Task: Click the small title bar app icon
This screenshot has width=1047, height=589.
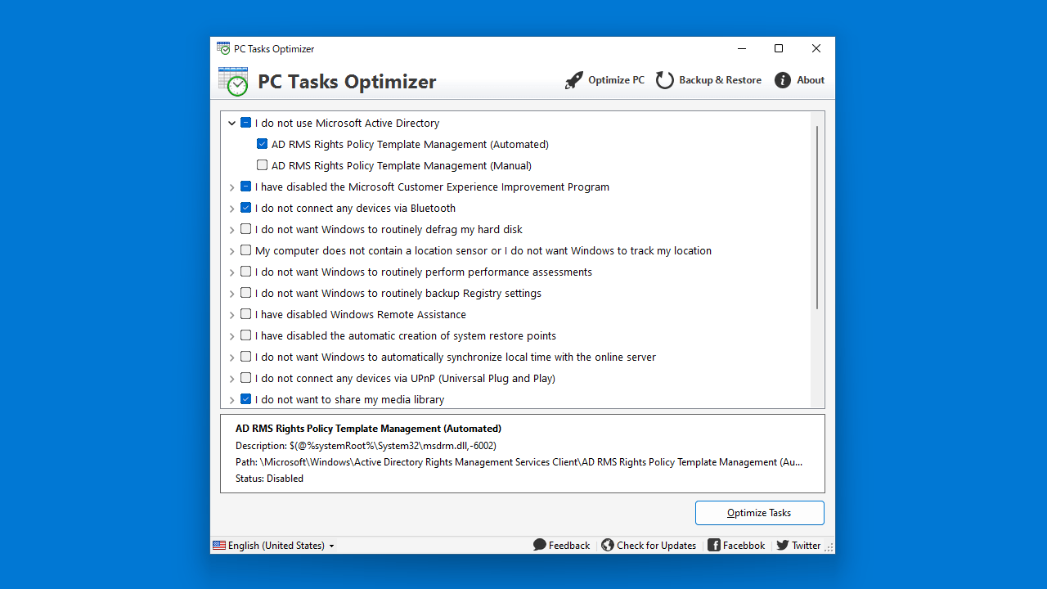Action: pos(223,48)
